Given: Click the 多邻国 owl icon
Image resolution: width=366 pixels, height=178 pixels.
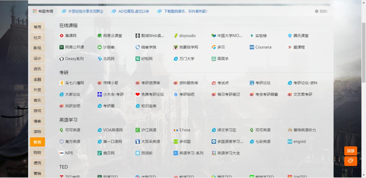Looking at the screenshot, I should click(x=176, y=142).
